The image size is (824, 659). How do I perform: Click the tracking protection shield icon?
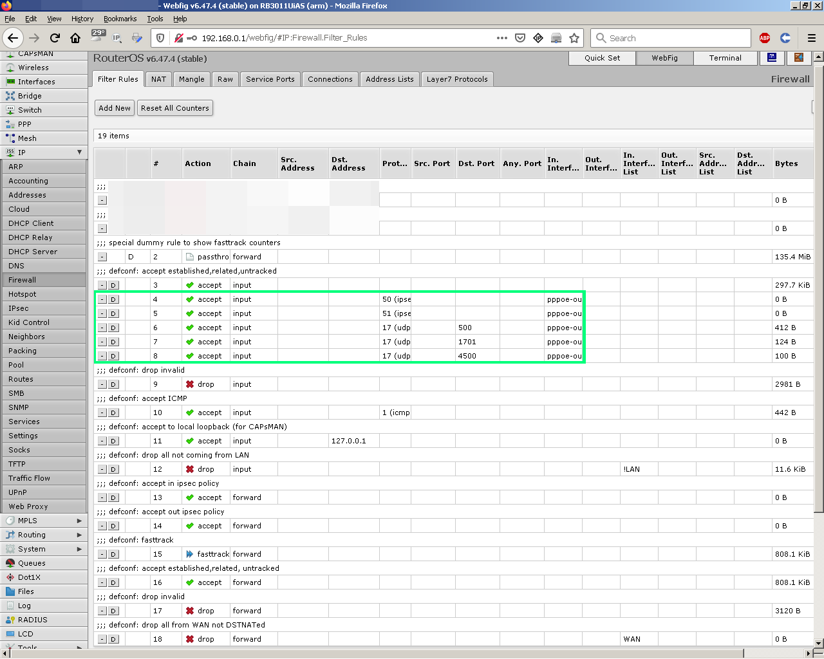pyautogui.click(x=160, y=37)
